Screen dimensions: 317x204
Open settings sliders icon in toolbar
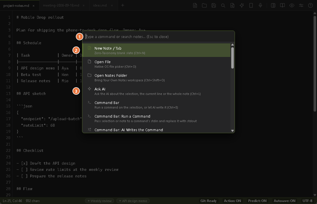coord(301,5)
